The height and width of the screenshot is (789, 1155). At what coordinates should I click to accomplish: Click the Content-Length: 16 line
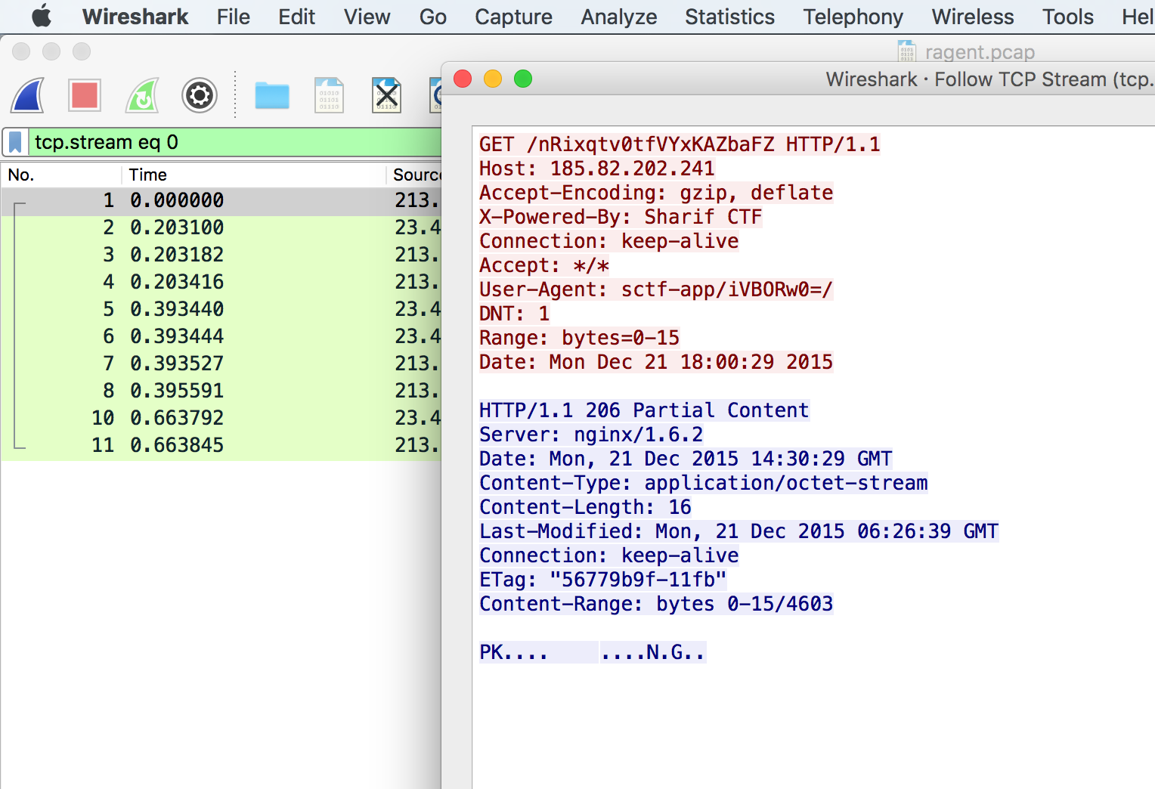pos(585,507)
